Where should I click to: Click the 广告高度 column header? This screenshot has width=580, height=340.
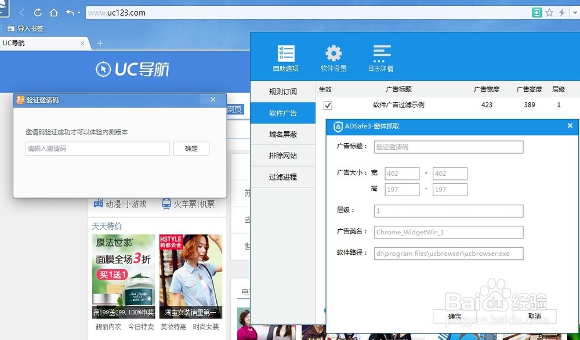(x=530, y=89)
